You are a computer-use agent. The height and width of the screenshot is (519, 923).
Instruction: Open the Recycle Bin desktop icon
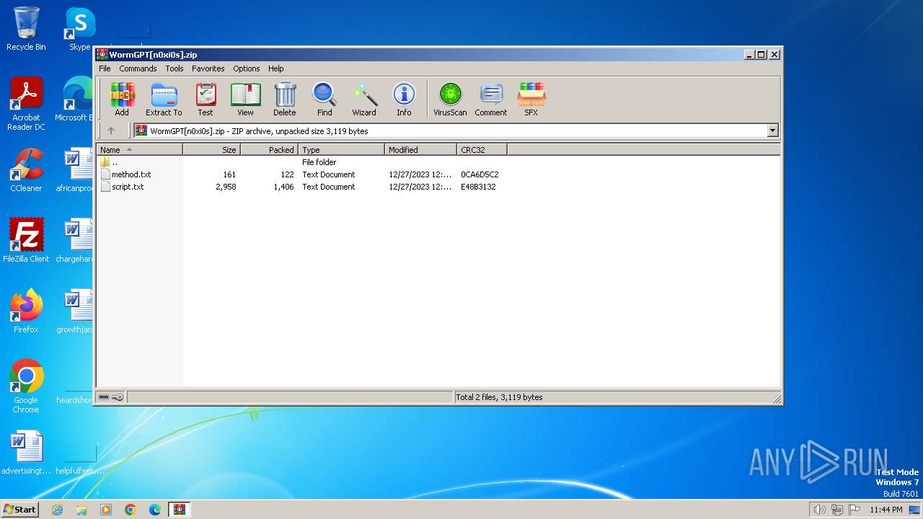point(26,29)
